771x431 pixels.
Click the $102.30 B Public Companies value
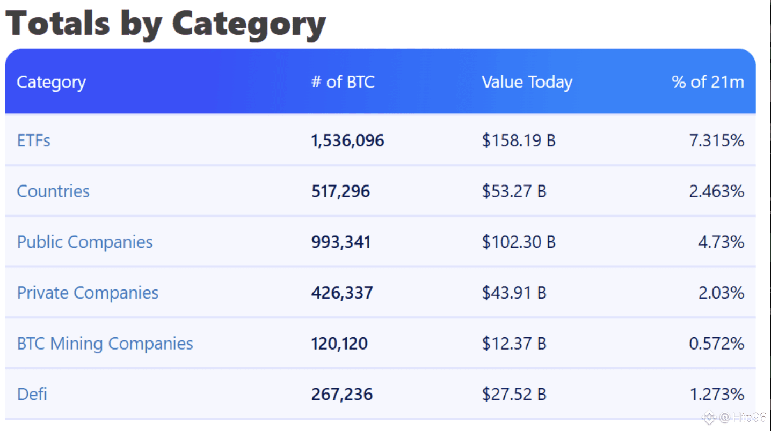pyautogui.click(x=518, y=242)
